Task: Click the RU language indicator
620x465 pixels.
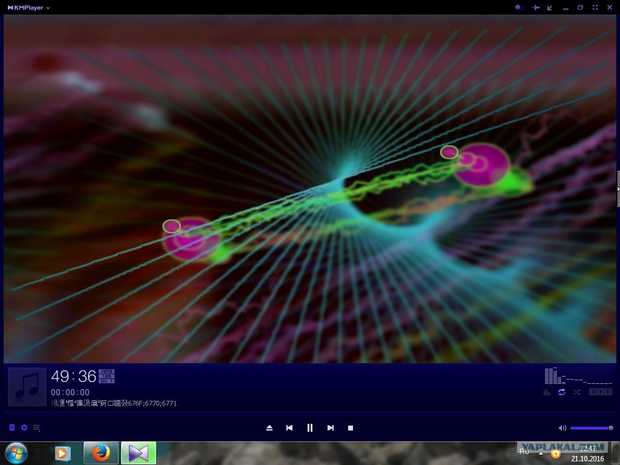Action: click(x=524, y=452)
